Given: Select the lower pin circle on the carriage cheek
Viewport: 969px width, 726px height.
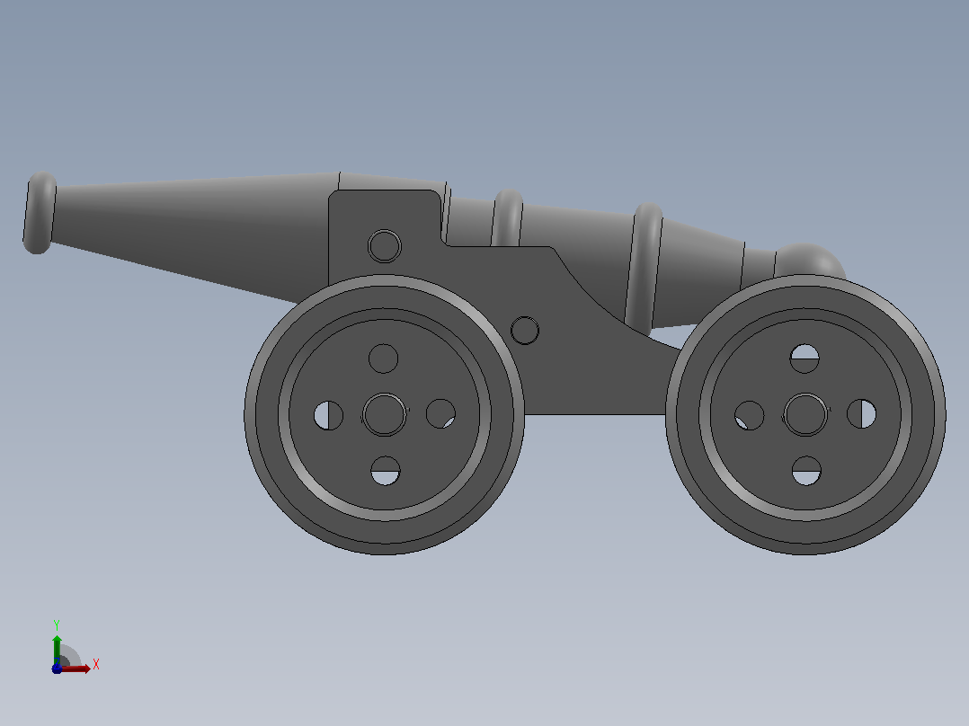Looking at the screenshot, I should pos(525,330).
